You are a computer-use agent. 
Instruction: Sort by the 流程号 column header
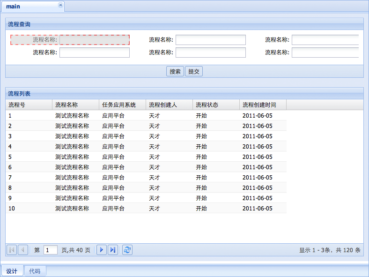coord(29,105)
